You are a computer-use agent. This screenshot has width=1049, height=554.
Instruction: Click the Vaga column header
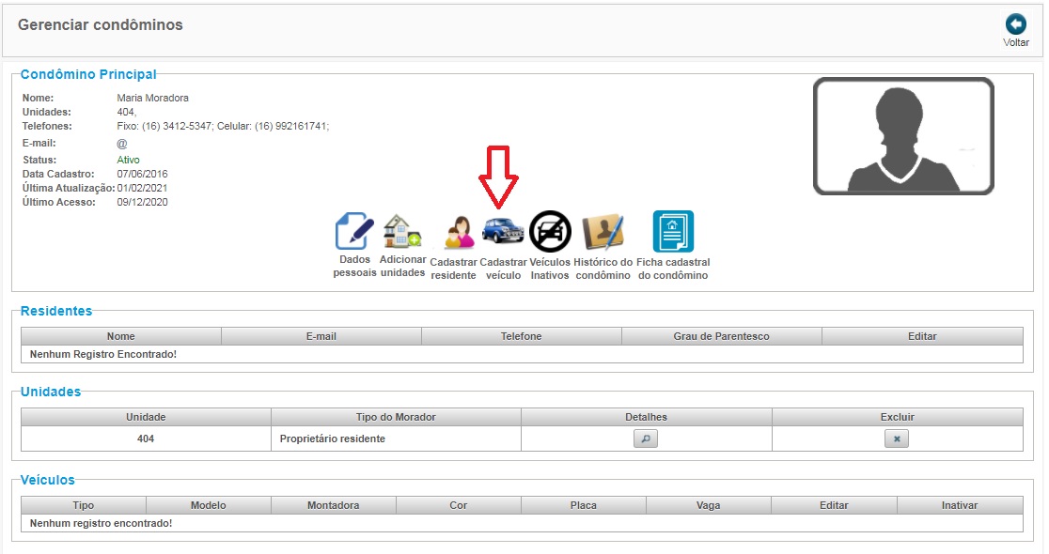(x=709, y=505)
